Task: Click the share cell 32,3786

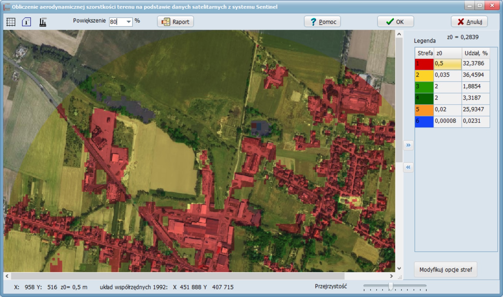Action: click(476, 64)
